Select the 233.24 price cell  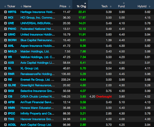[x=66, y=80]
